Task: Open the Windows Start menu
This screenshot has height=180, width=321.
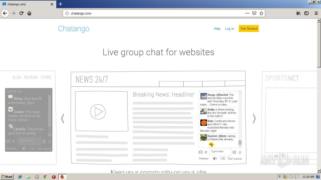Action: 7,176
